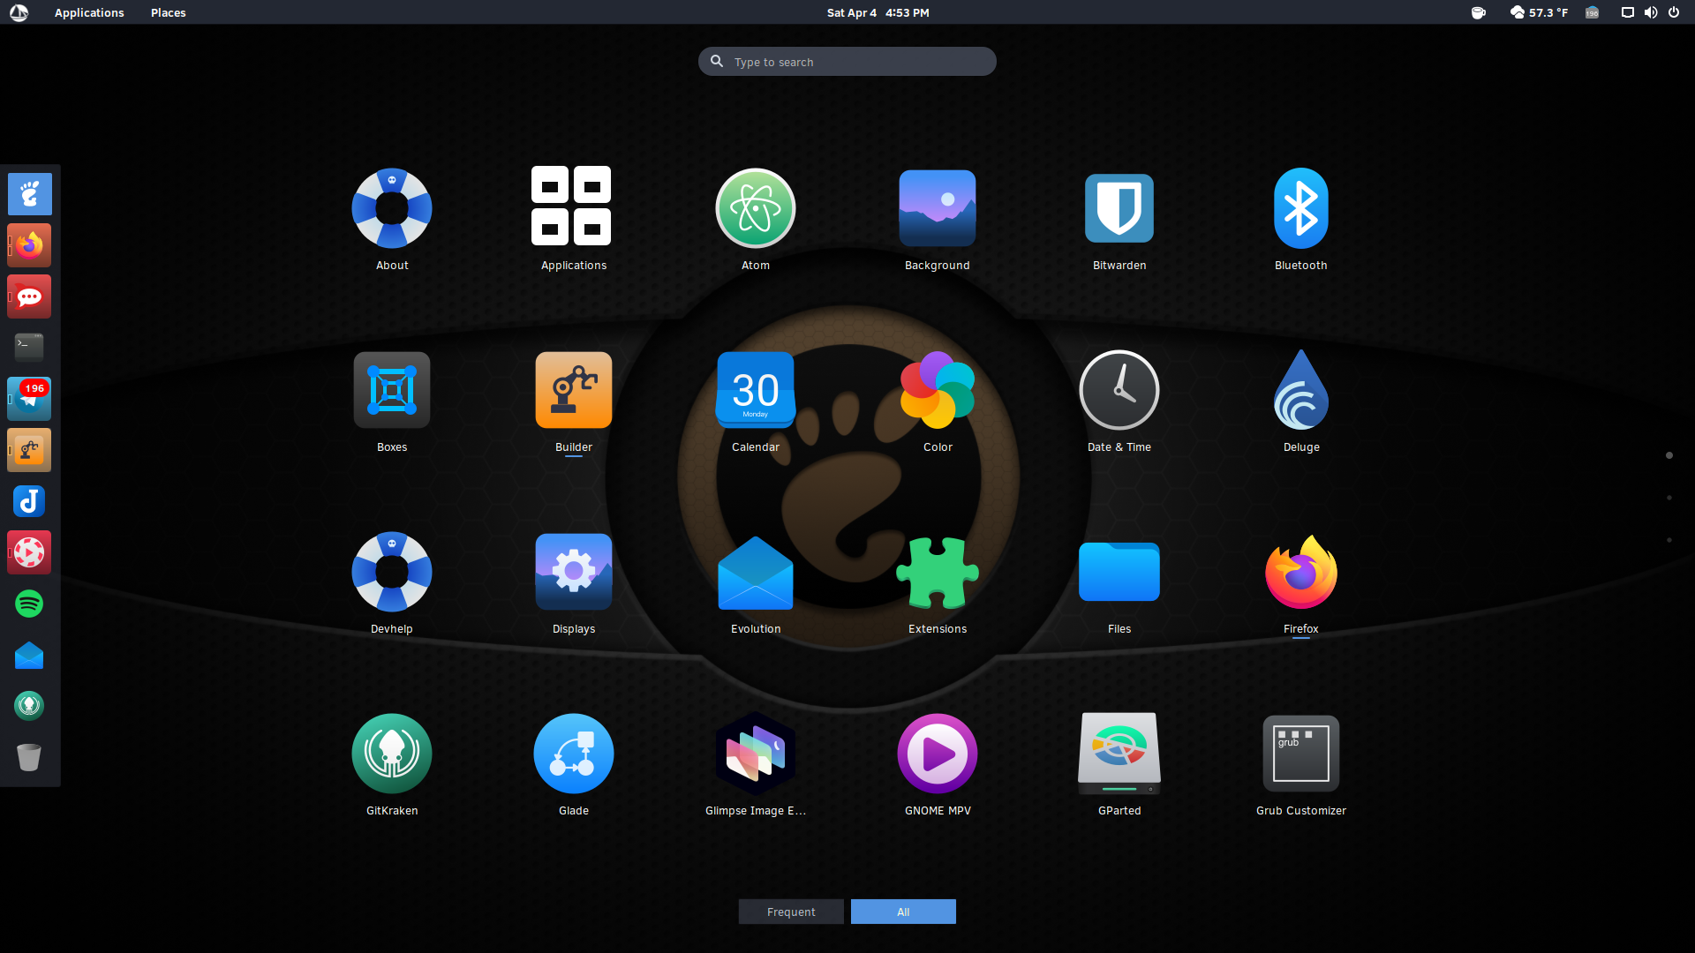
Task: Open the Files folder icon
Action: [x=1119, y=572]
